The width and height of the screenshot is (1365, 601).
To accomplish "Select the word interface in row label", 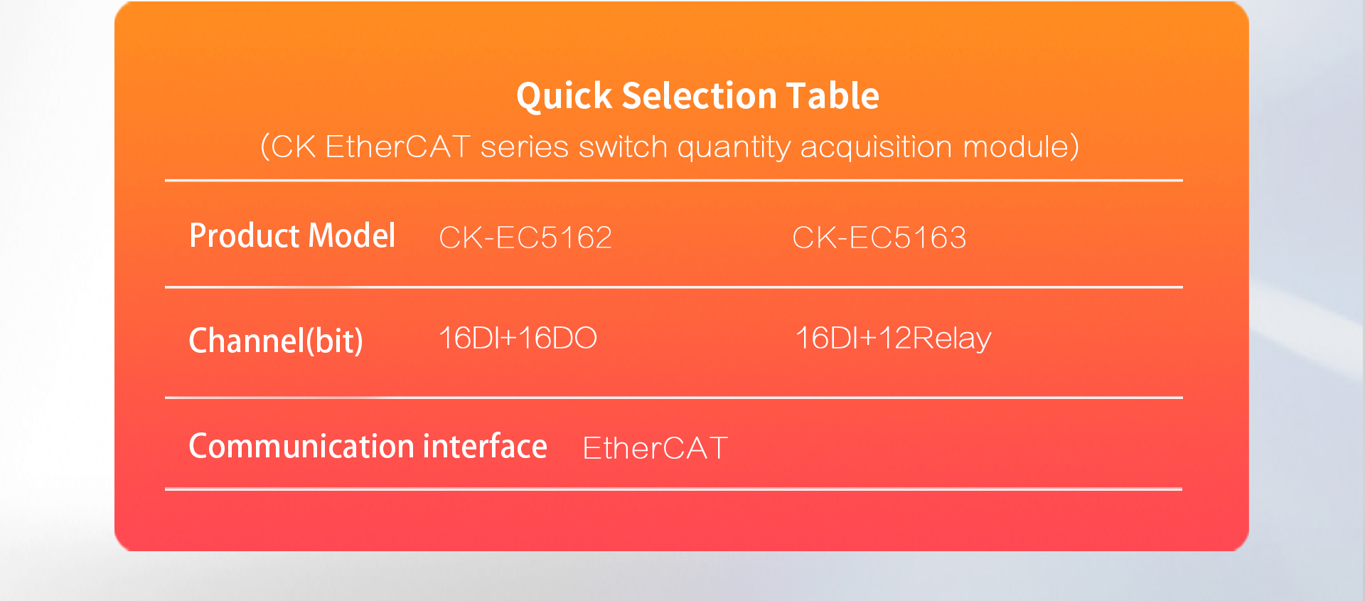I will coord(485,447).
